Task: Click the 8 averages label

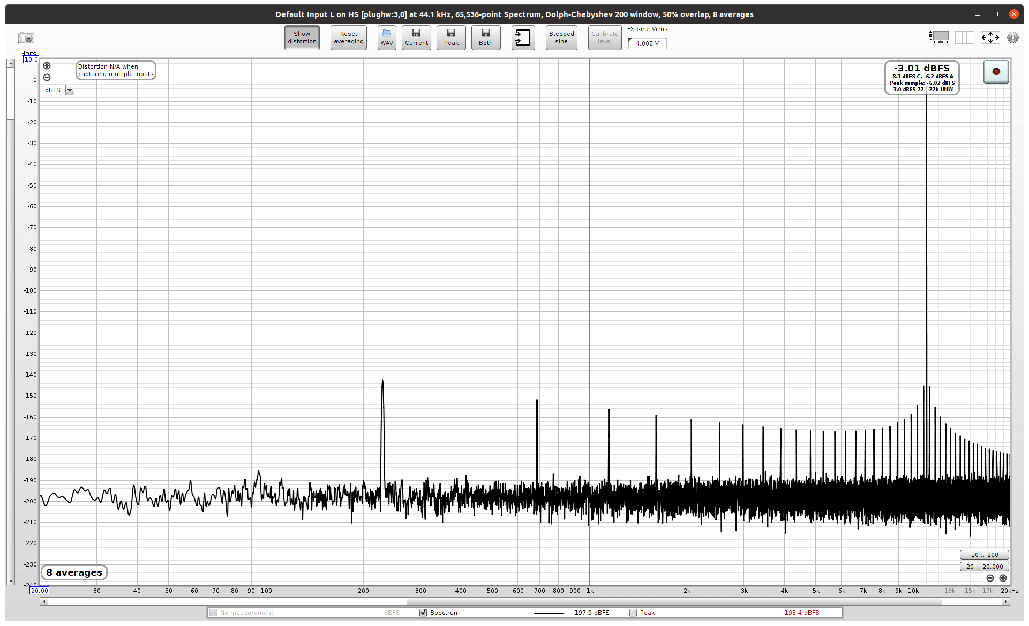Action: pyautogui.click(x=74, y=572)
